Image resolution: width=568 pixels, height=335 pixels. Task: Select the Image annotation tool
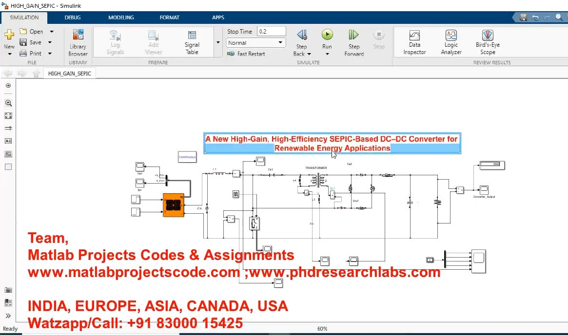[x=8, y=154]
